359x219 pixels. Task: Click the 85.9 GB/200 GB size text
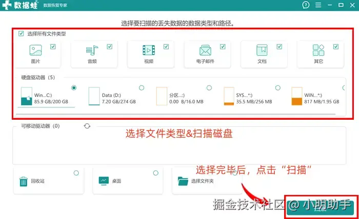click(x=51, y=102)
